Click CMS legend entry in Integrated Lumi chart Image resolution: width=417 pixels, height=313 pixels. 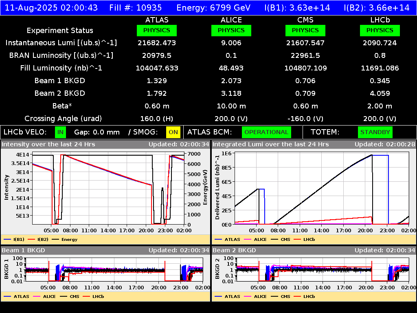(280, 239)
